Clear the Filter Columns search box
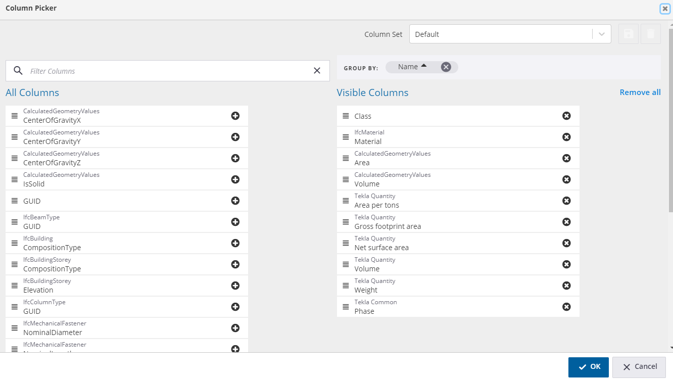Viewport: 673px width, 379px height. (317, 71)
